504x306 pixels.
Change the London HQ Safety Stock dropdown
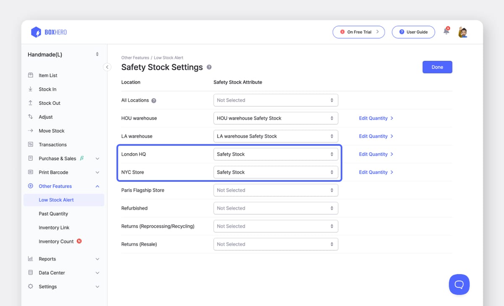[276, 154]
